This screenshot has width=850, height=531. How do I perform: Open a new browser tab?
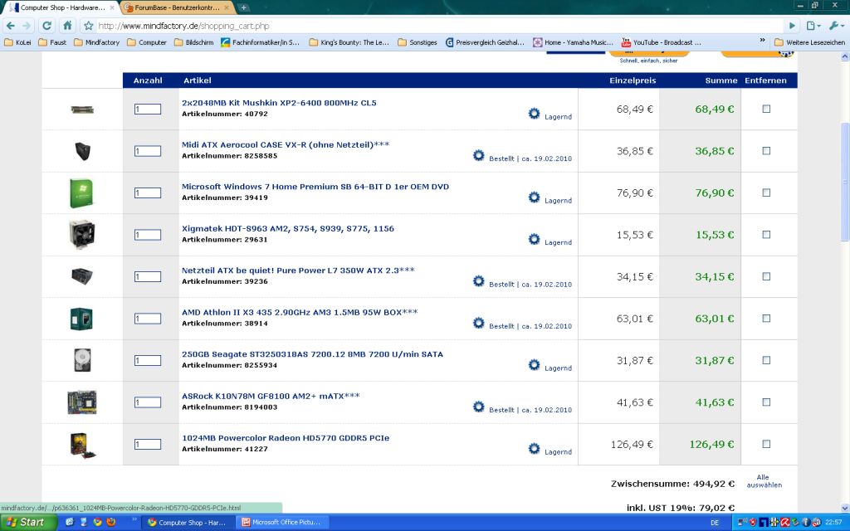pyautogui.click(x=243, y=7)
